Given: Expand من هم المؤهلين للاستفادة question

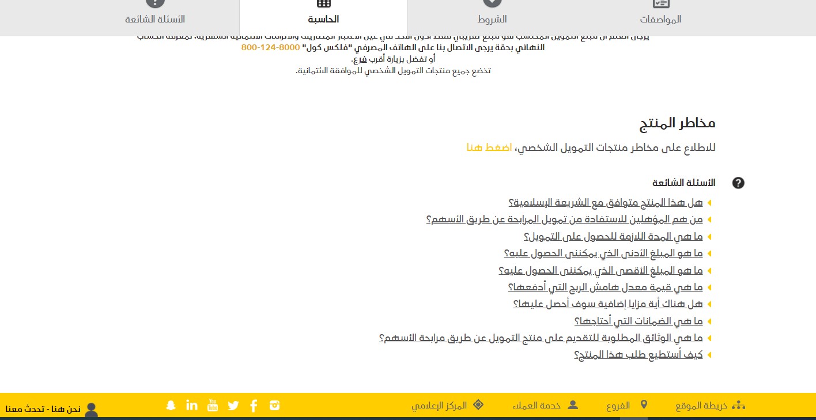Looking at the screenshot, I should click(x=565, y=220).
